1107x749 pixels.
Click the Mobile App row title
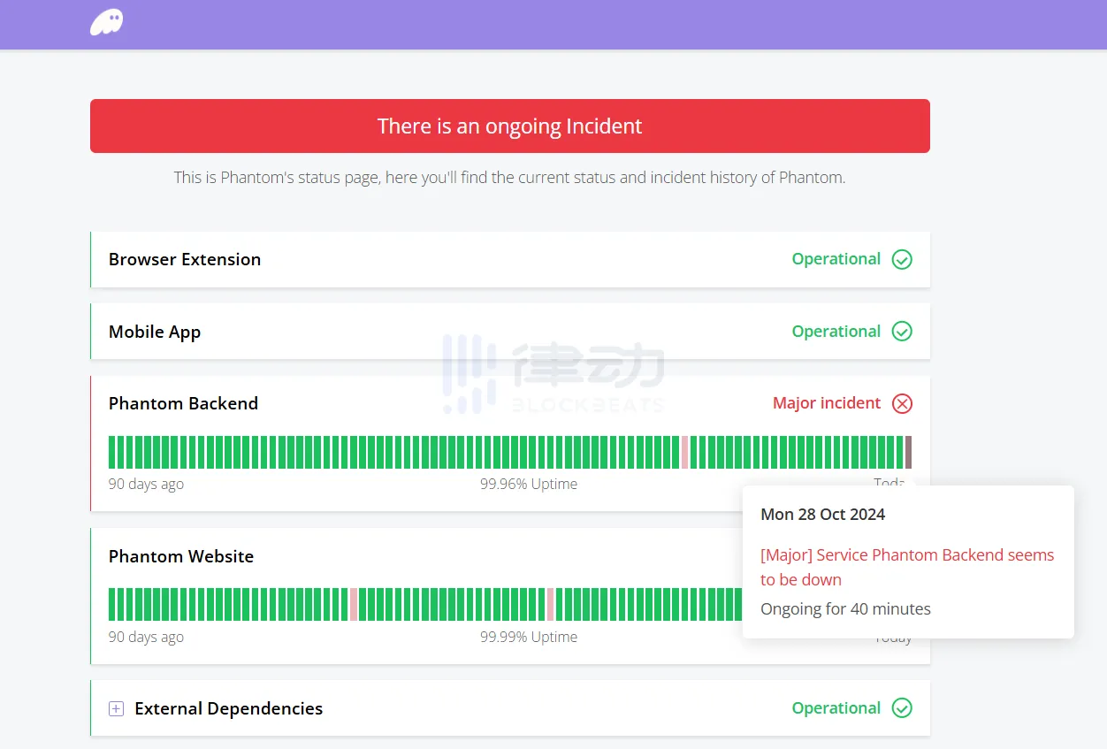click(155, 332)
